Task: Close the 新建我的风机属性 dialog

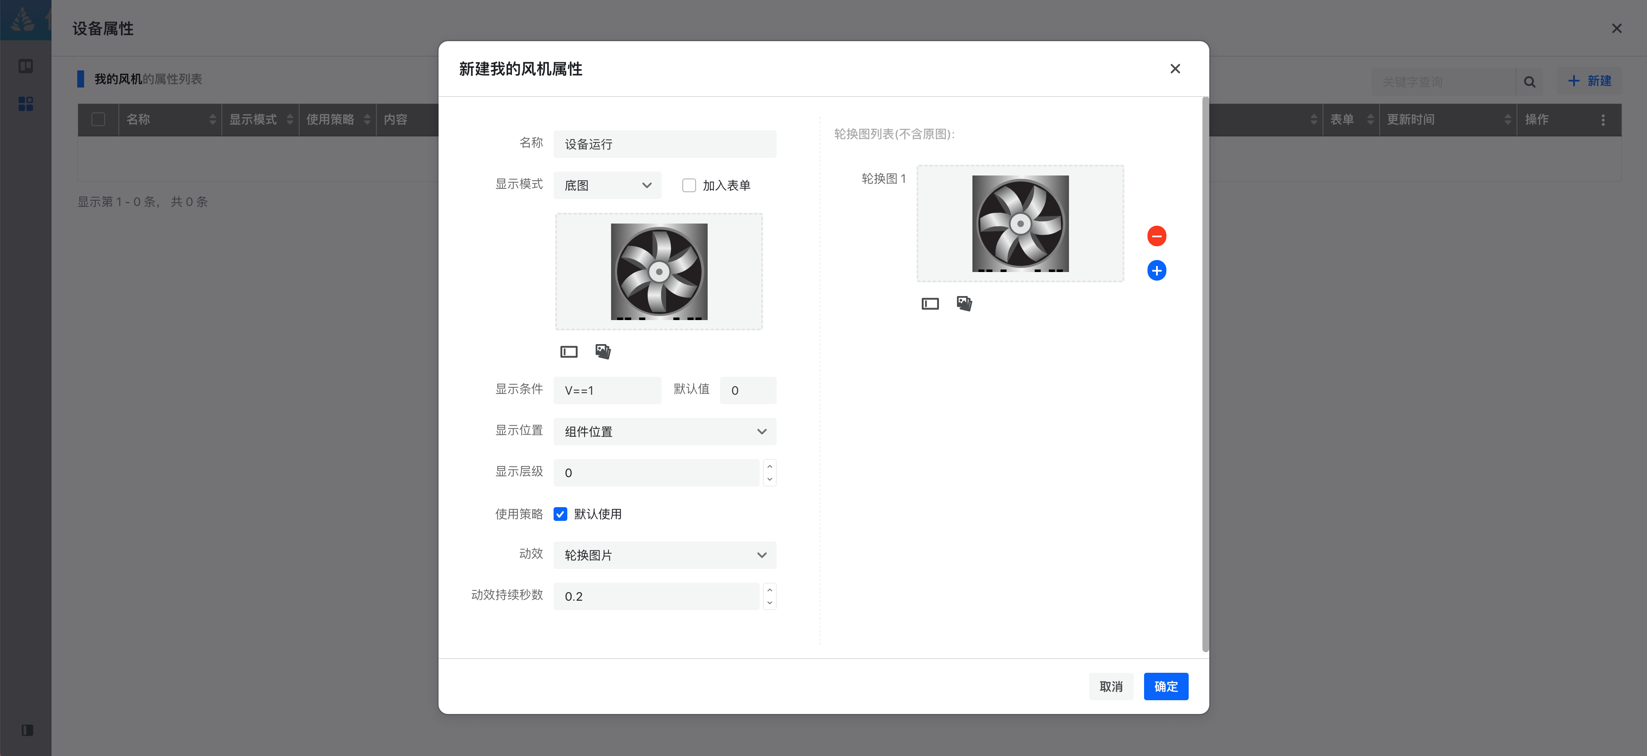Action: click(1175, 68)
